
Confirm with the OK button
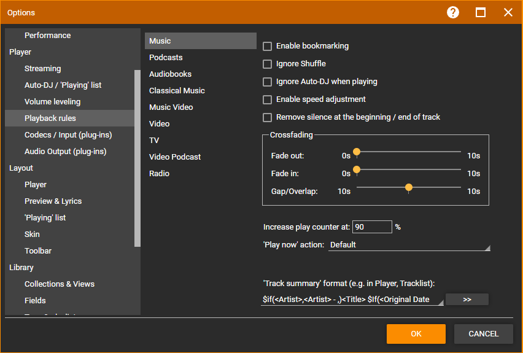[416, 333]
